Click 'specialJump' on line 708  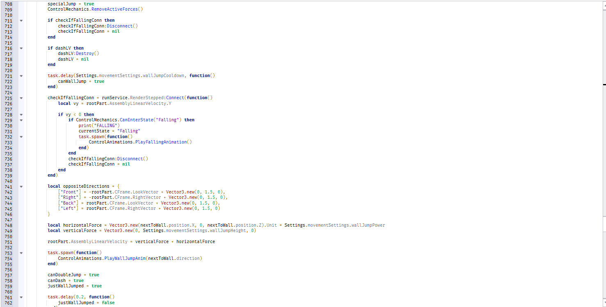pyautogui.click(x=62, y=4)
